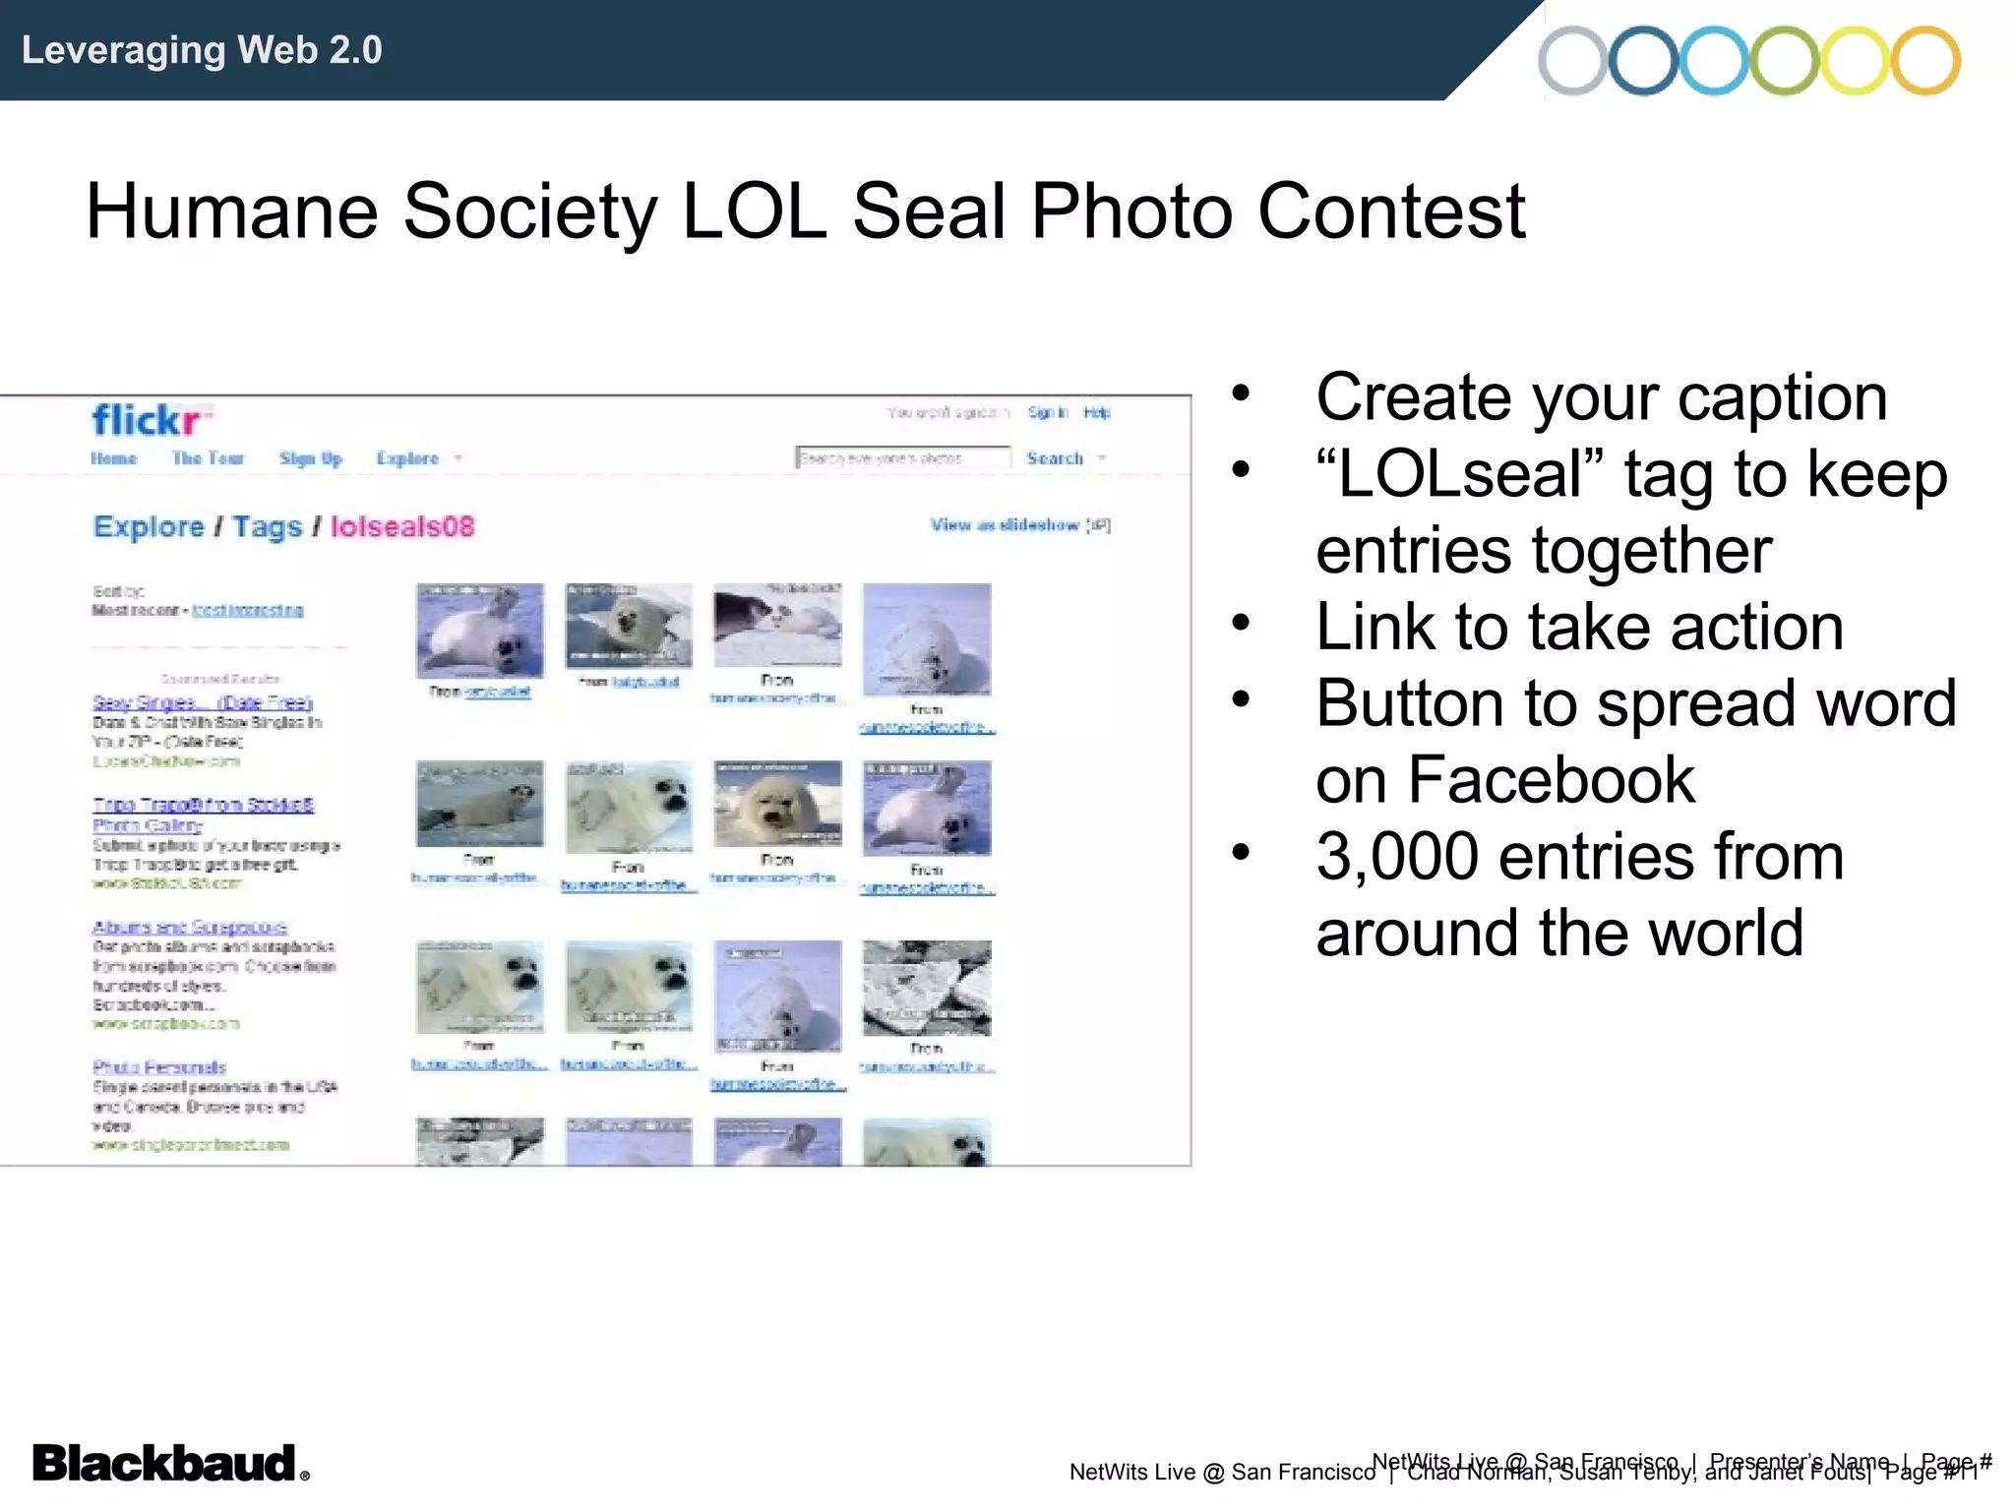Open the slideshow icon beside View as slideshow
This screenshot has height=1511, width=2015.
(1099, 525)
